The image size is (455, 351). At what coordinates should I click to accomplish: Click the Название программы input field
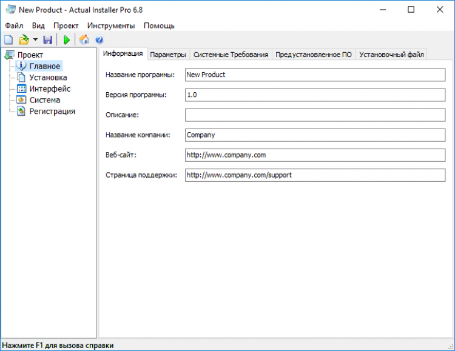pos(315,75)
